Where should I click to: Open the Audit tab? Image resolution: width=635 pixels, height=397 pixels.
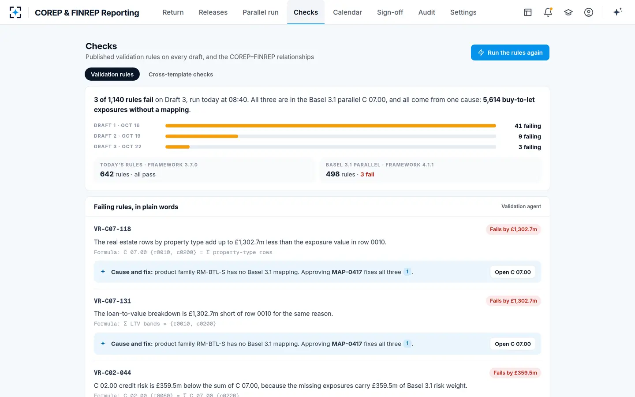point(426,12)
